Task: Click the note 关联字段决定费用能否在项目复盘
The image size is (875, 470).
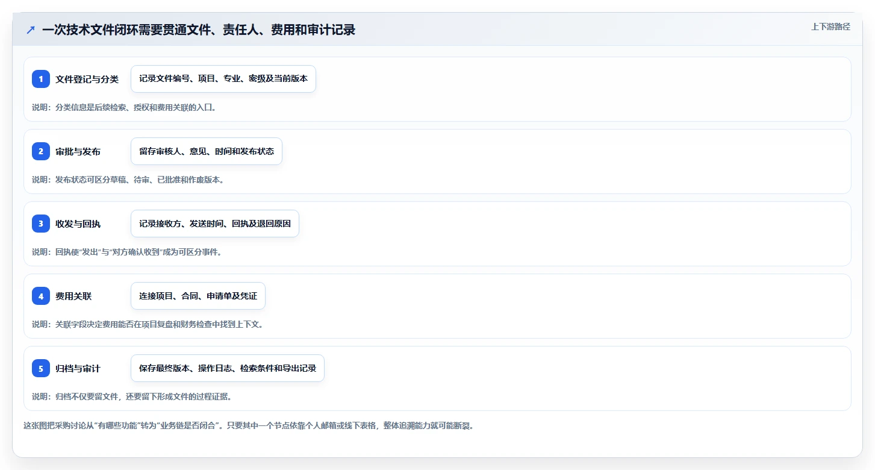Action: click(148, 324)
